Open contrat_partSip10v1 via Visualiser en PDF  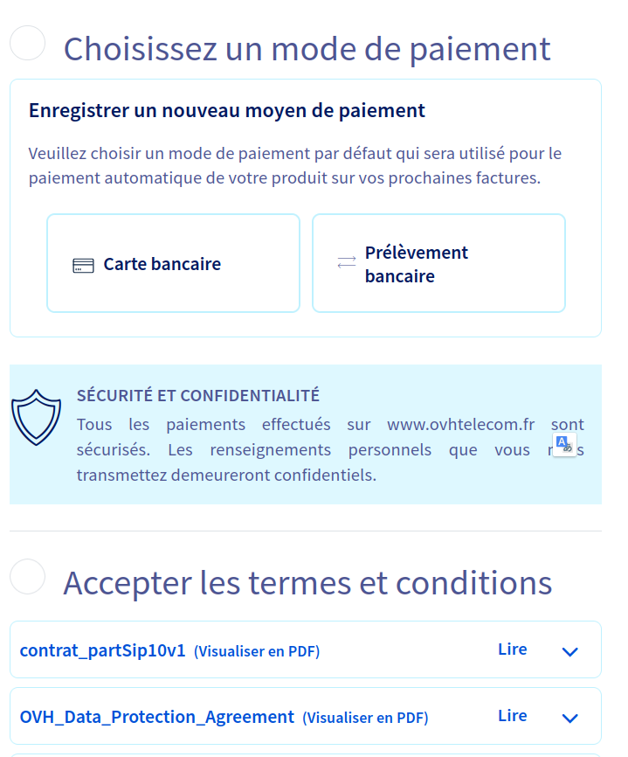coord(257,651)
